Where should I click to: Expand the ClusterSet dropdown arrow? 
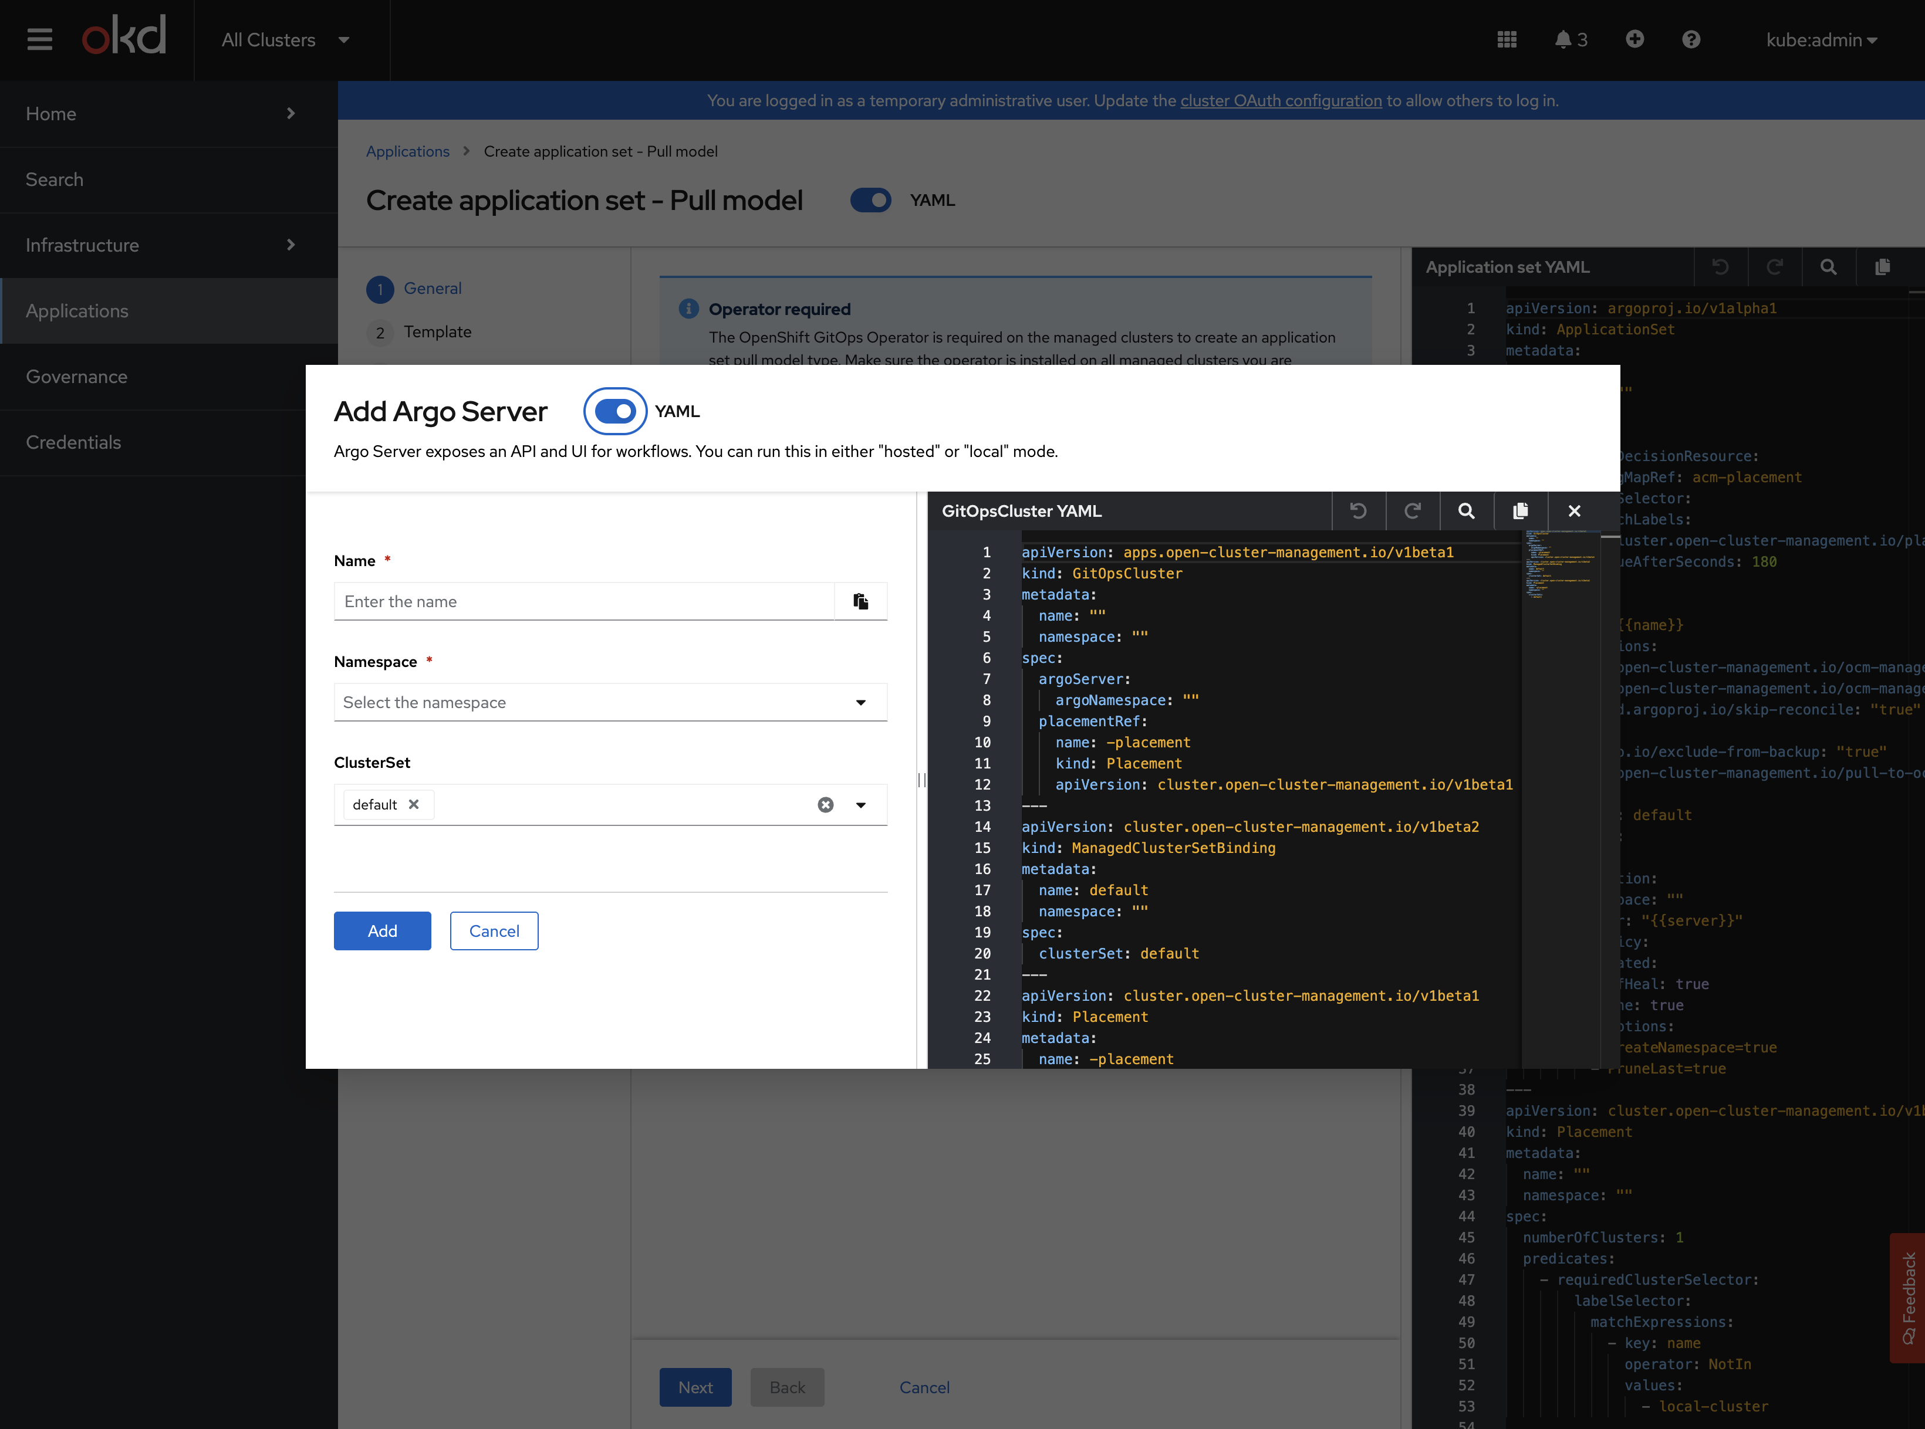pyautogui.click(x=861, y=805)
